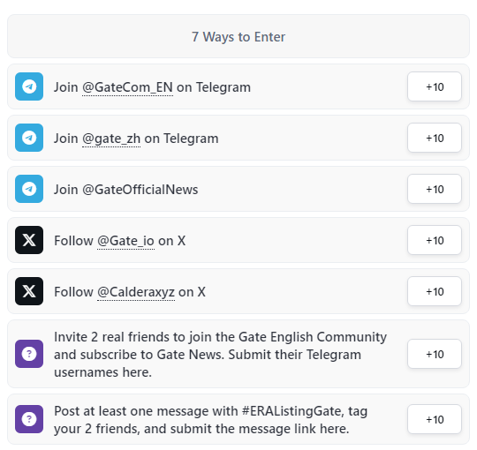Click the purple question icon beside #ERAListingGate post
The image size is (477, 450).
point(29,419)
